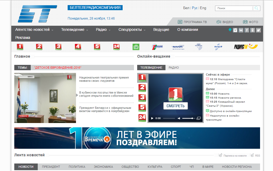
Task: Open the КУЛЬТУРА news tab
Action: coord(155,167)
